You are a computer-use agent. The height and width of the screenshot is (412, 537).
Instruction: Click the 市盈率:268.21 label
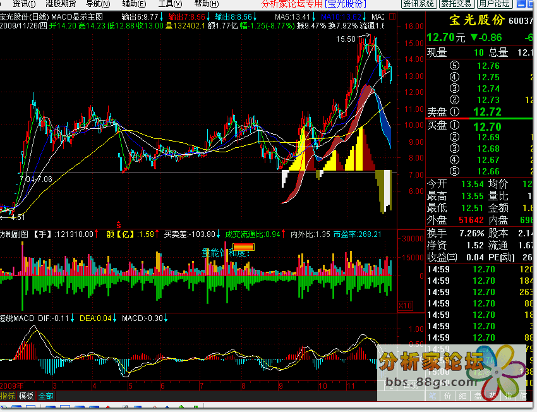tap(357, 234)
